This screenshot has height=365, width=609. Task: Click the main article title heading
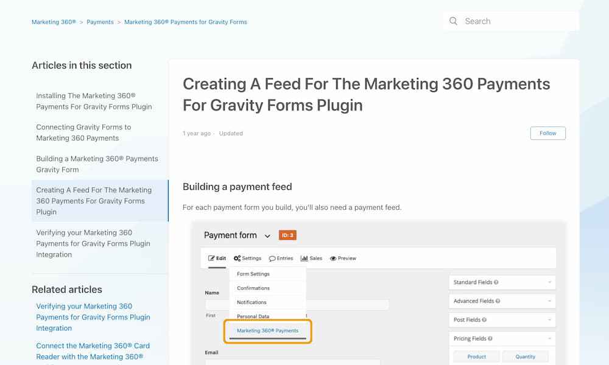pyautogui.click(x=366, y=95)
